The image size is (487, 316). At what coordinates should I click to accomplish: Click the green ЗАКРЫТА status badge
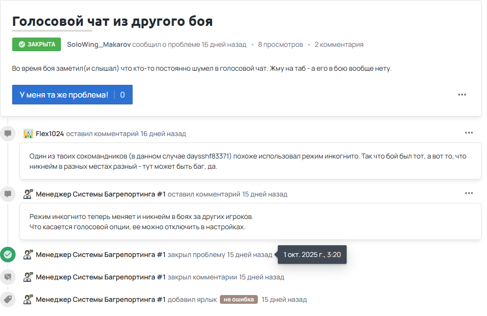tap(37, 44)
